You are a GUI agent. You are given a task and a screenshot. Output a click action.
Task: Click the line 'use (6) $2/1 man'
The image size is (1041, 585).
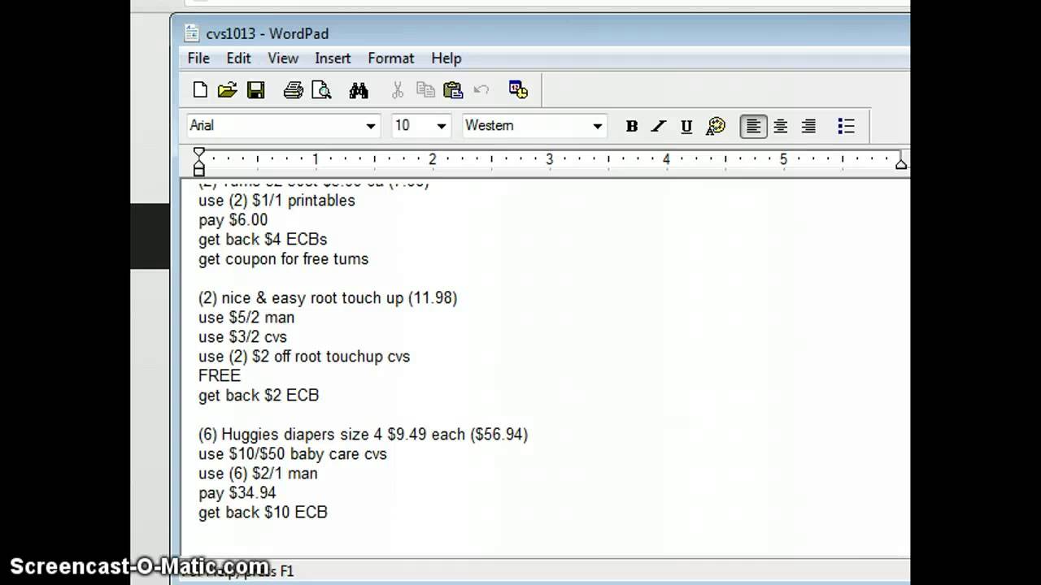tap(258, 474)
